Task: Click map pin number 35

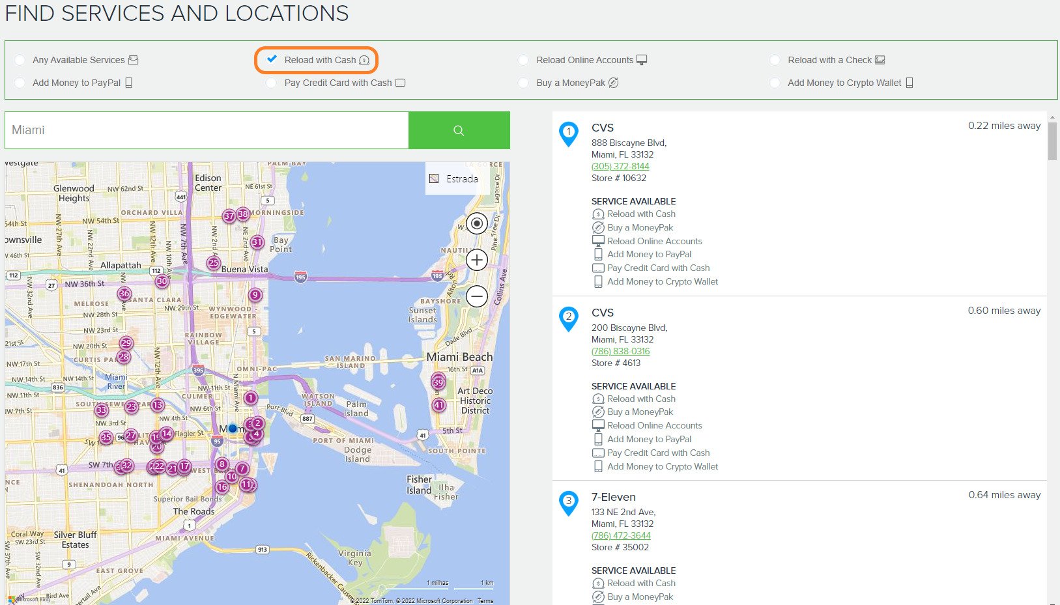Action: pyautogui.click(x=106, y=437)
